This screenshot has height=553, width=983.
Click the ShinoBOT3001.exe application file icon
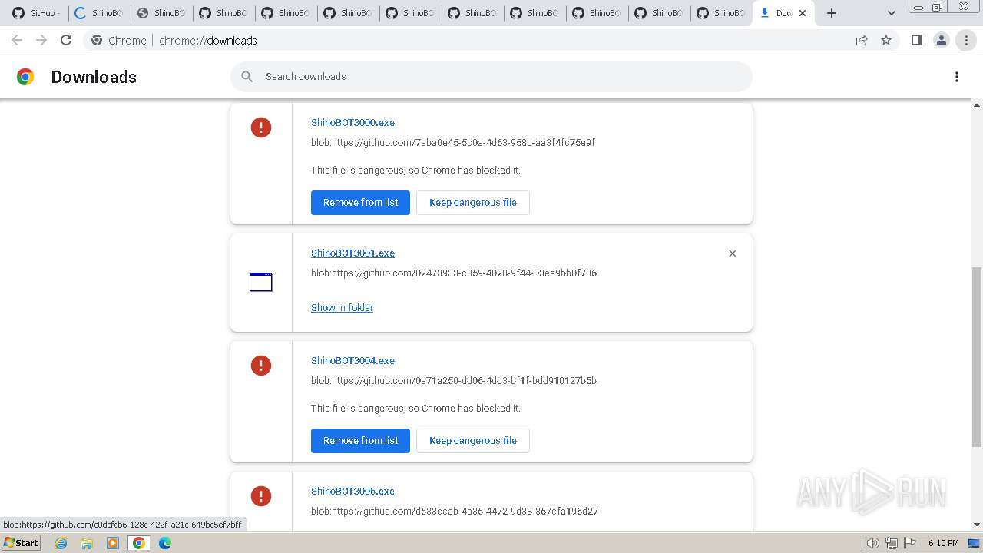point(261,282)
